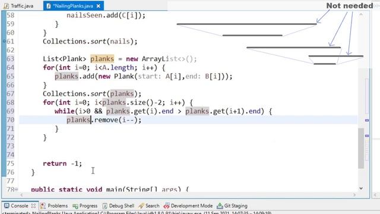The width and height of the screenshot is (380, 214).
Task: Click the highlighted 'planks' variable declaration on line 63
Action: (102, 59)
